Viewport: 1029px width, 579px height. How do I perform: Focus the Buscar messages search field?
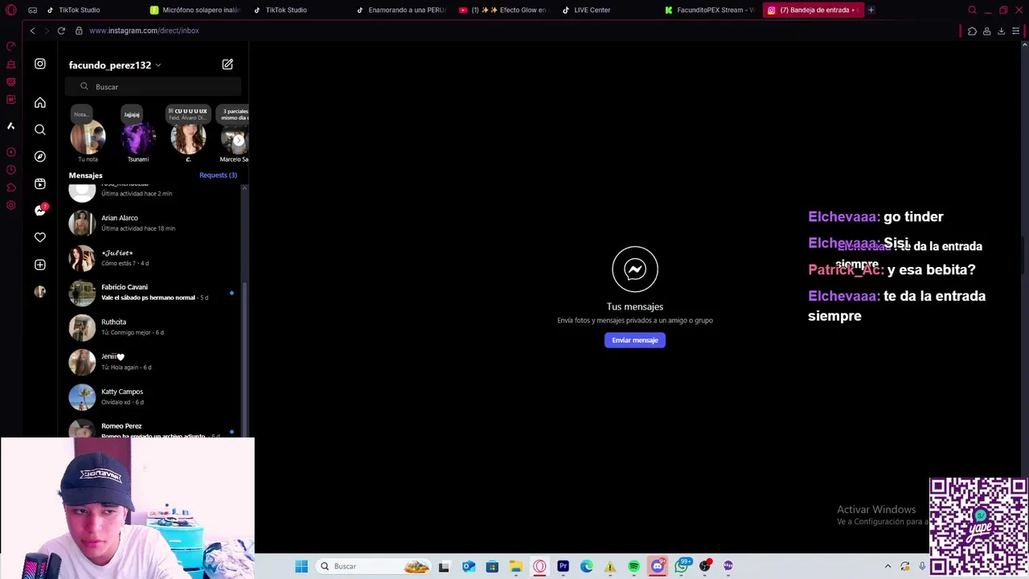(154, 87)
